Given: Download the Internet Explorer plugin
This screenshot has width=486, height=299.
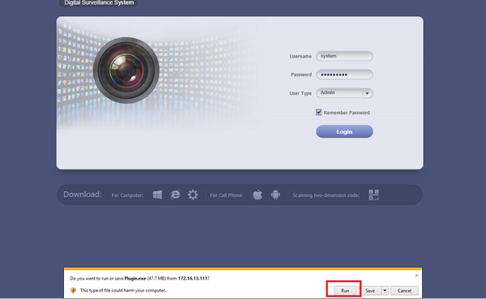Looking at the screenshot, I should [x=175, y=194].
